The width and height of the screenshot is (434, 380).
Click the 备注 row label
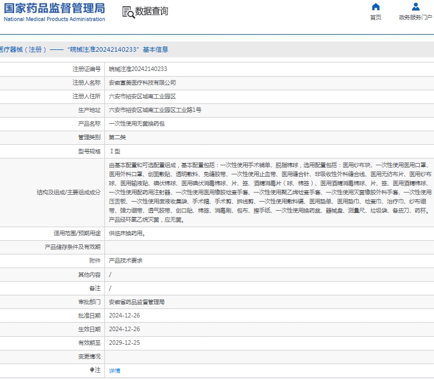(x=95, y=288)
